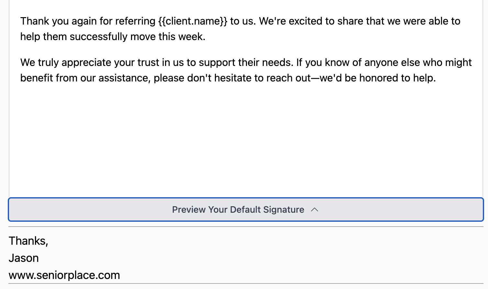This screenshot has width=488, height=289.
Task: Place cursor after "honored to help."
Action: click(x=437, y=78)
